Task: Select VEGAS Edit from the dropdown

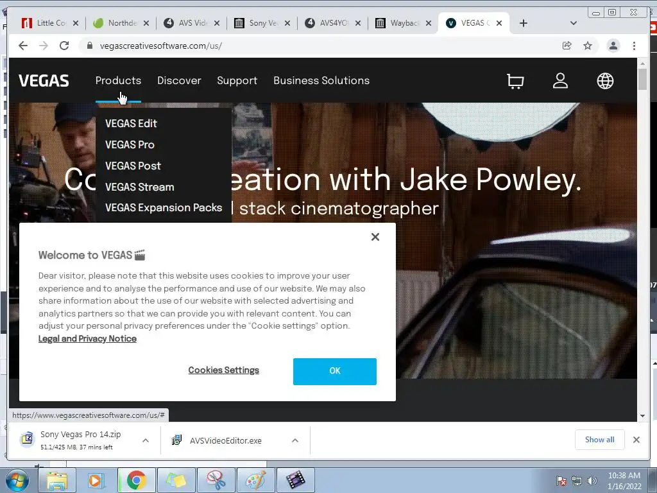Action: [131, 123]
